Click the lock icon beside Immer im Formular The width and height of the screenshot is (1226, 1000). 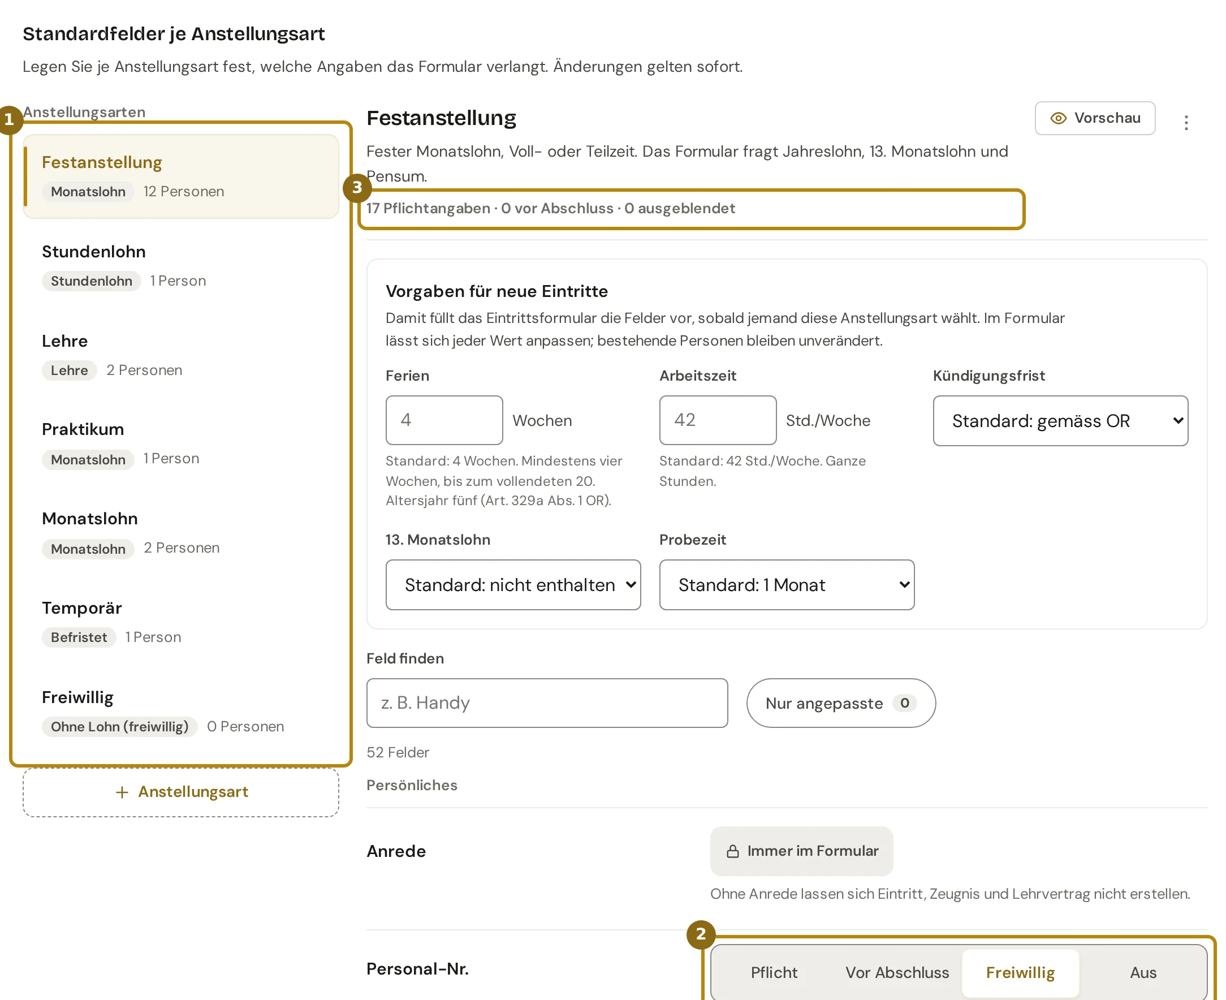(x=732, y=851)
